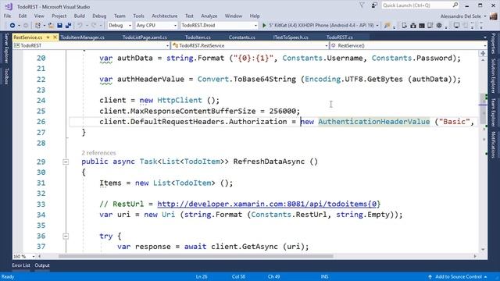This screenshot has width=500, height=281.
Task: Open the notifications flag icon in title bar
Action: pyautogui.click(x=362, y=5)
